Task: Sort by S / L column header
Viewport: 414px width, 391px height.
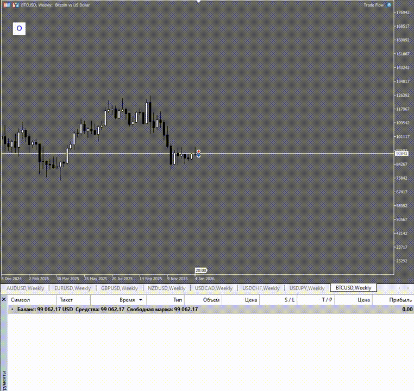Action: tap(278, 300)
